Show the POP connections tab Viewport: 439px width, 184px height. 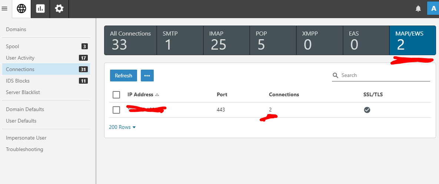(273, 40)
